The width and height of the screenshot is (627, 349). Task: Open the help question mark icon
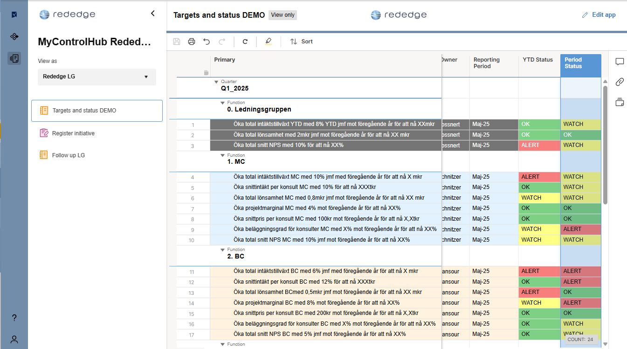click(14, 318)
